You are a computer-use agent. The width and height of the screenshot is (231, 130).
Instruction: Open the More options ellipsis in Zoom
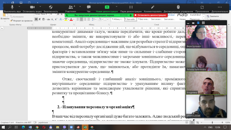[x=220, y=9]
